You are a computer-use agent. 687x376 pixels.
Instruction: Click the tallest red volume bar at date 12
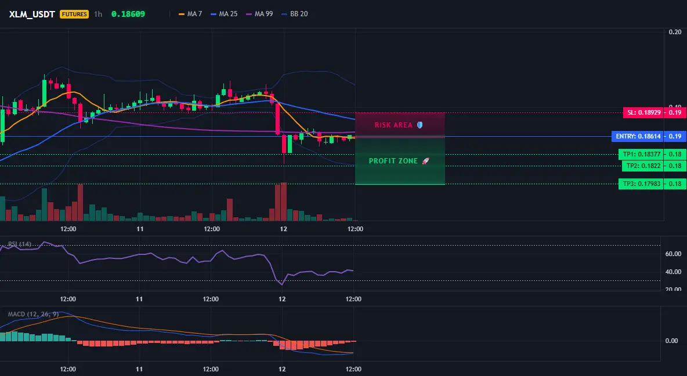pos(284,202)
